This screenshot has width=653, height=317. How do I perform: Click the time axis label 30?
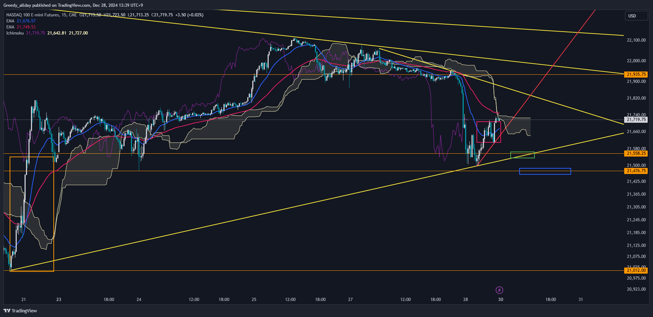(501, 300)
